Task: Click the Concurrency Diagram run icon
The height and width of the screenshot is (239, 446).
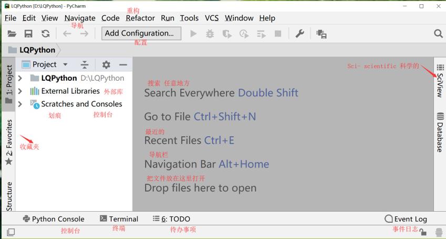Action: 261,35
